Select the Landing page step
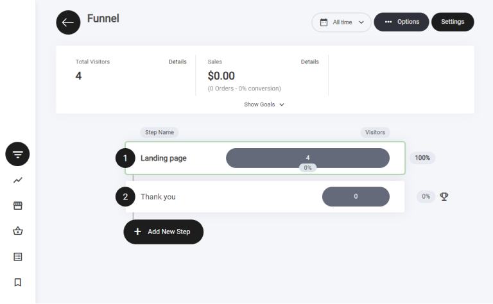Viewport: 493px width, 304px height. 164,158
